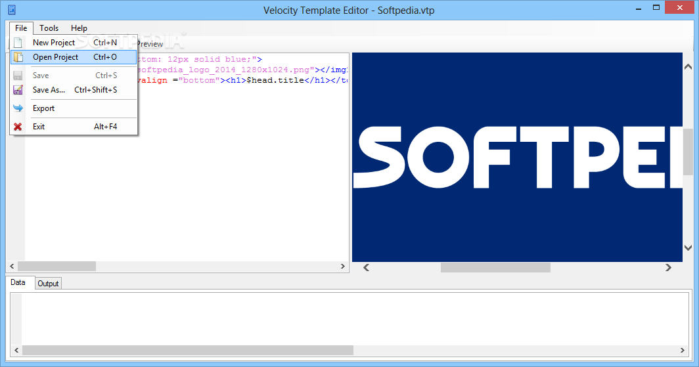Click the Save As floppy disk icon
This screenshot has height=367, width=699.
click(x=18, y=90)
